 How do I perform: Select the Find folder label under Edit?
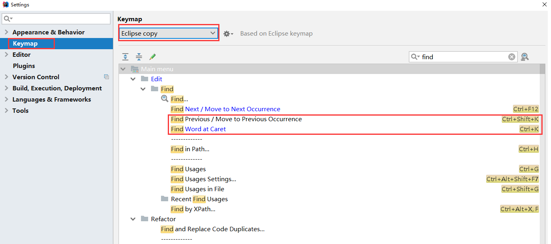point(167,89)
